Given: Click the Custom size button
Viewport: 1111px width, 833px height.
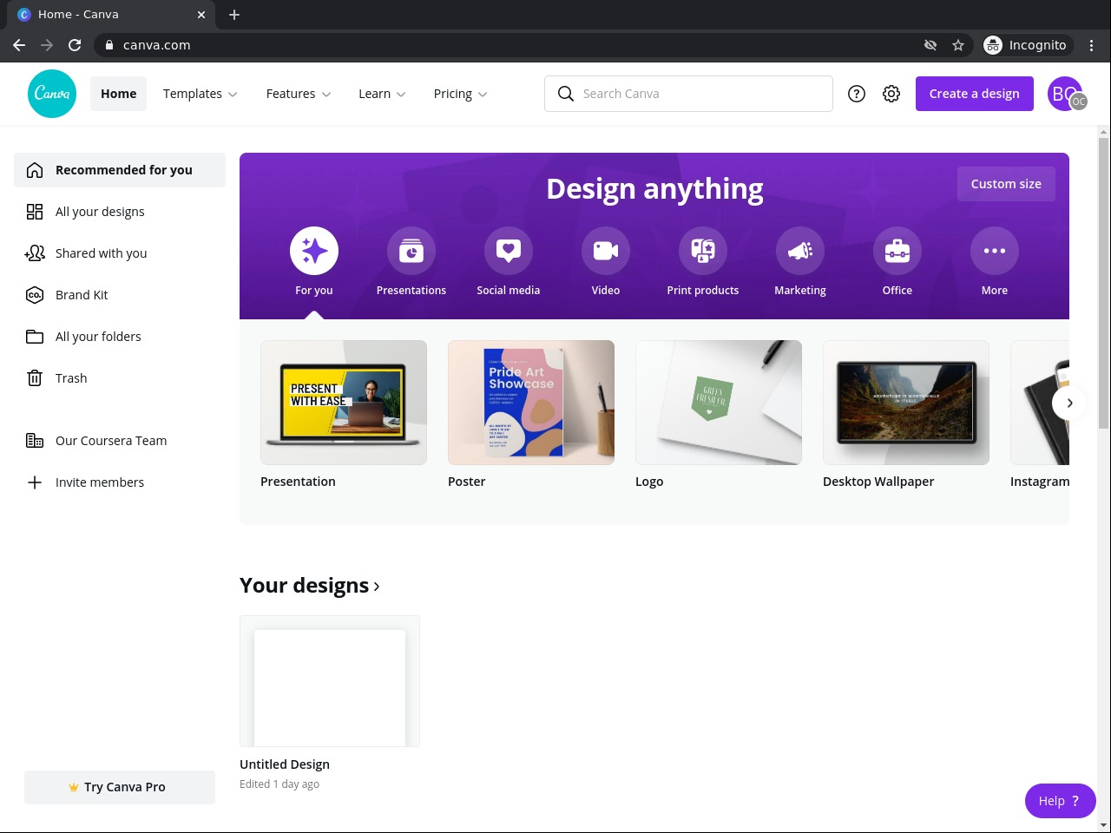Looking at the screenshot, I should 1006,184.
